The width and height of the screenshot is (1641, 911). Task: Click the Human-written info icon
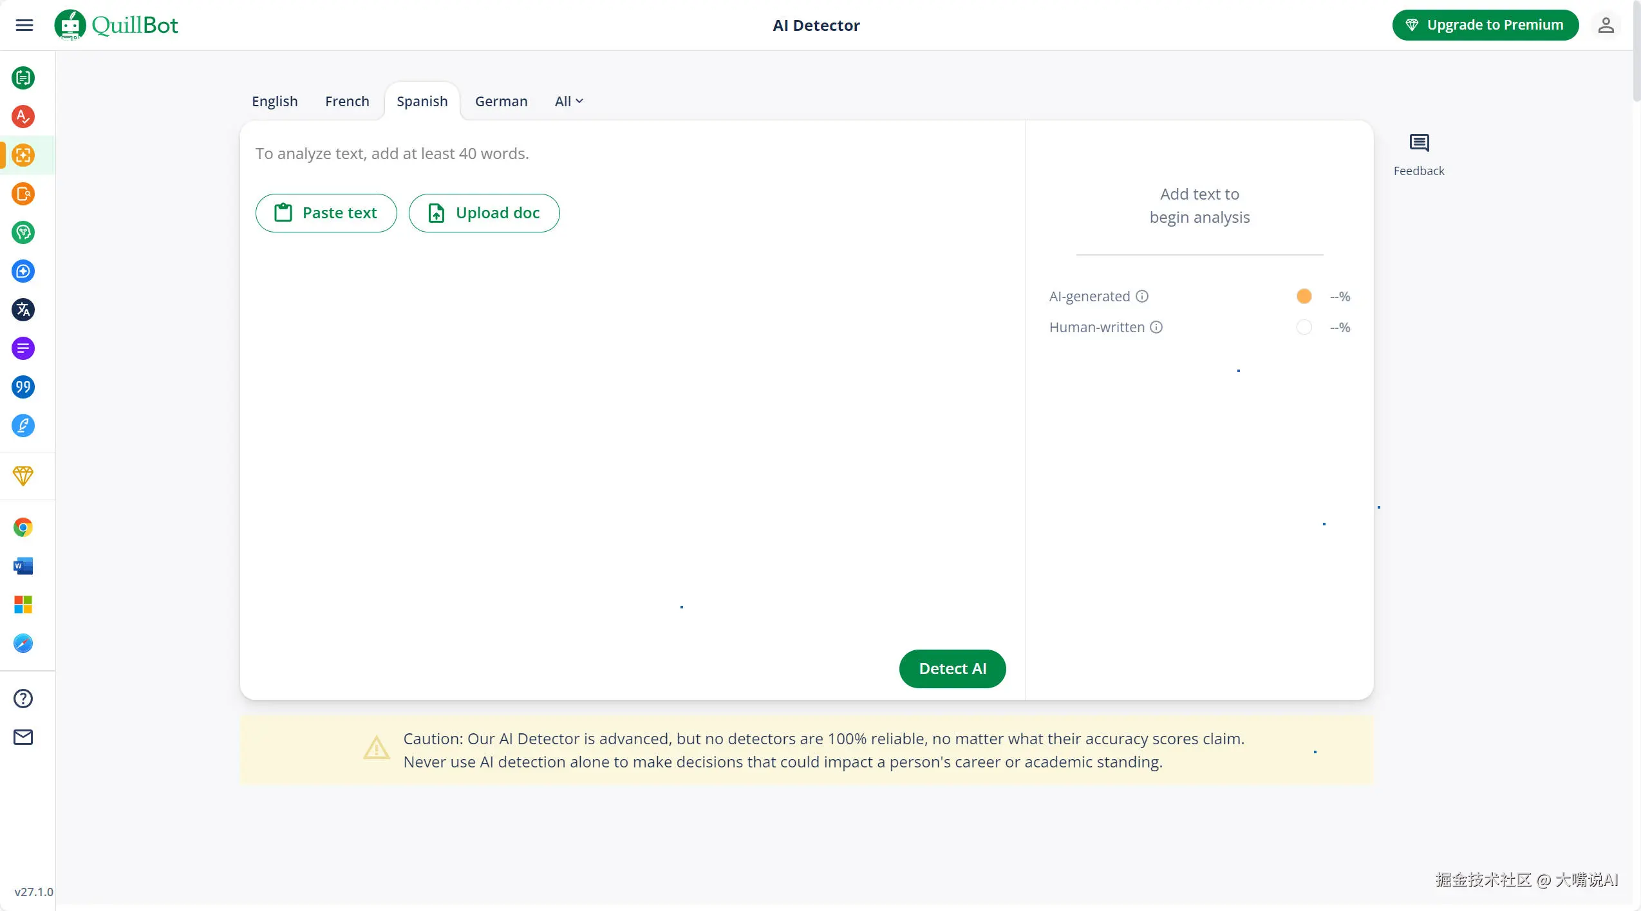(x=1156, y=327)
